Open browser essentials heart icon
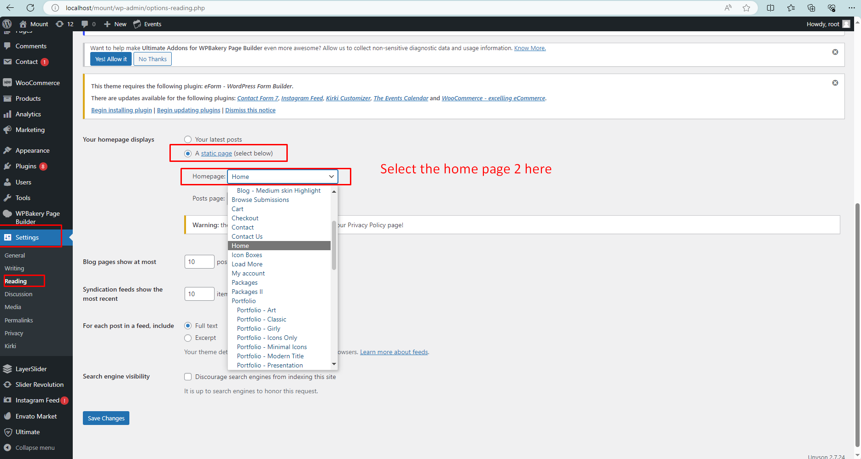The height and width of the screenshot is (459, 861). click(x=832, y=8)
